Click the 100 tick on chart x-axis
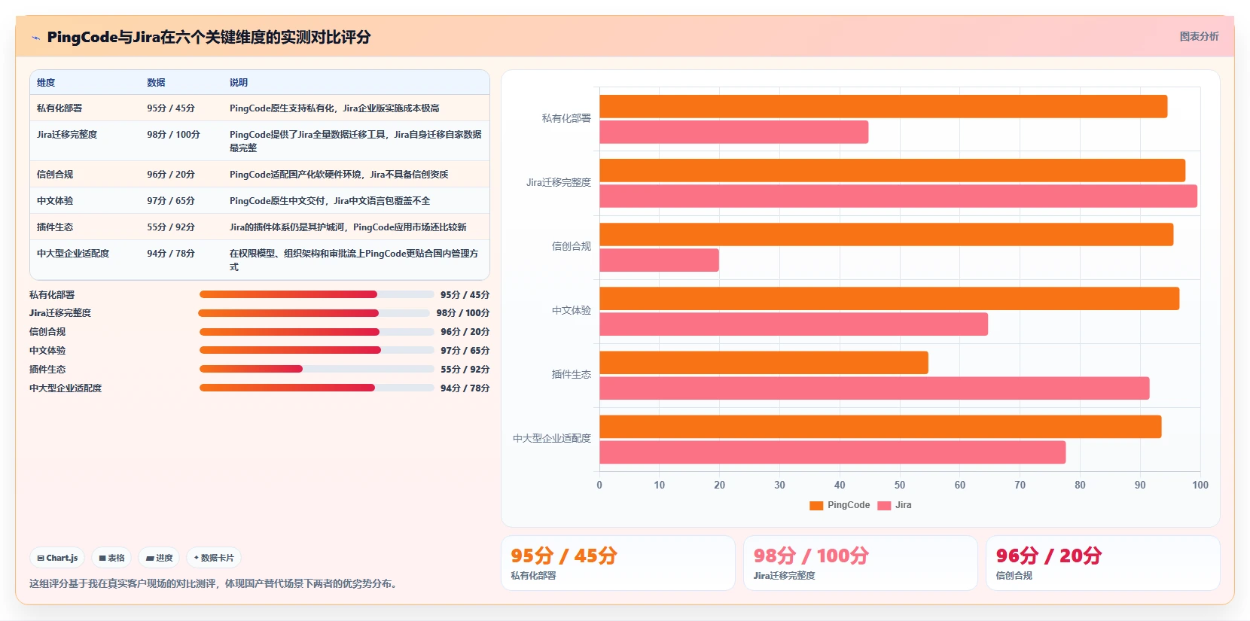Image resolution: width=1250 pixels, height=621 pixels. [x=1200, y=485]
